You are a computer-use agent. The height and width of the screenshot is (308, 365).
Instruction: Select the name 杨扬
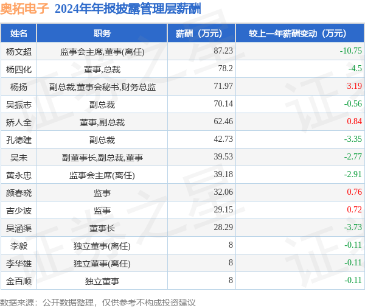[x=19, y=87]
